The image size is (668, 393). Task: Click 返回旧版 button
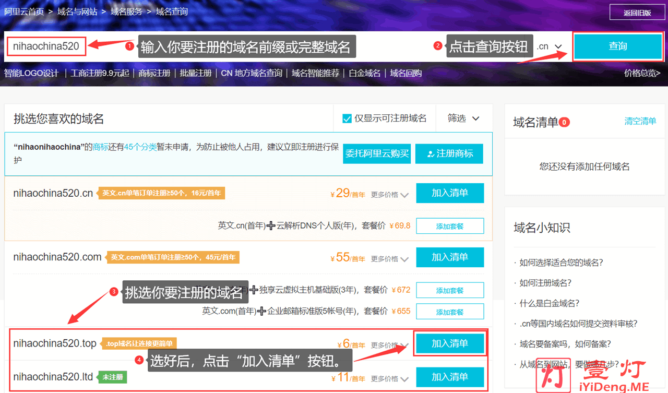click(637, 13)
